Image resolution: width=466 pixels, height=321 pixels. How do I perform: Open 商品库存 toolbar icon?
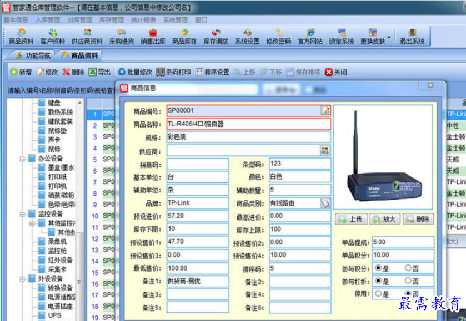(184, 36)
